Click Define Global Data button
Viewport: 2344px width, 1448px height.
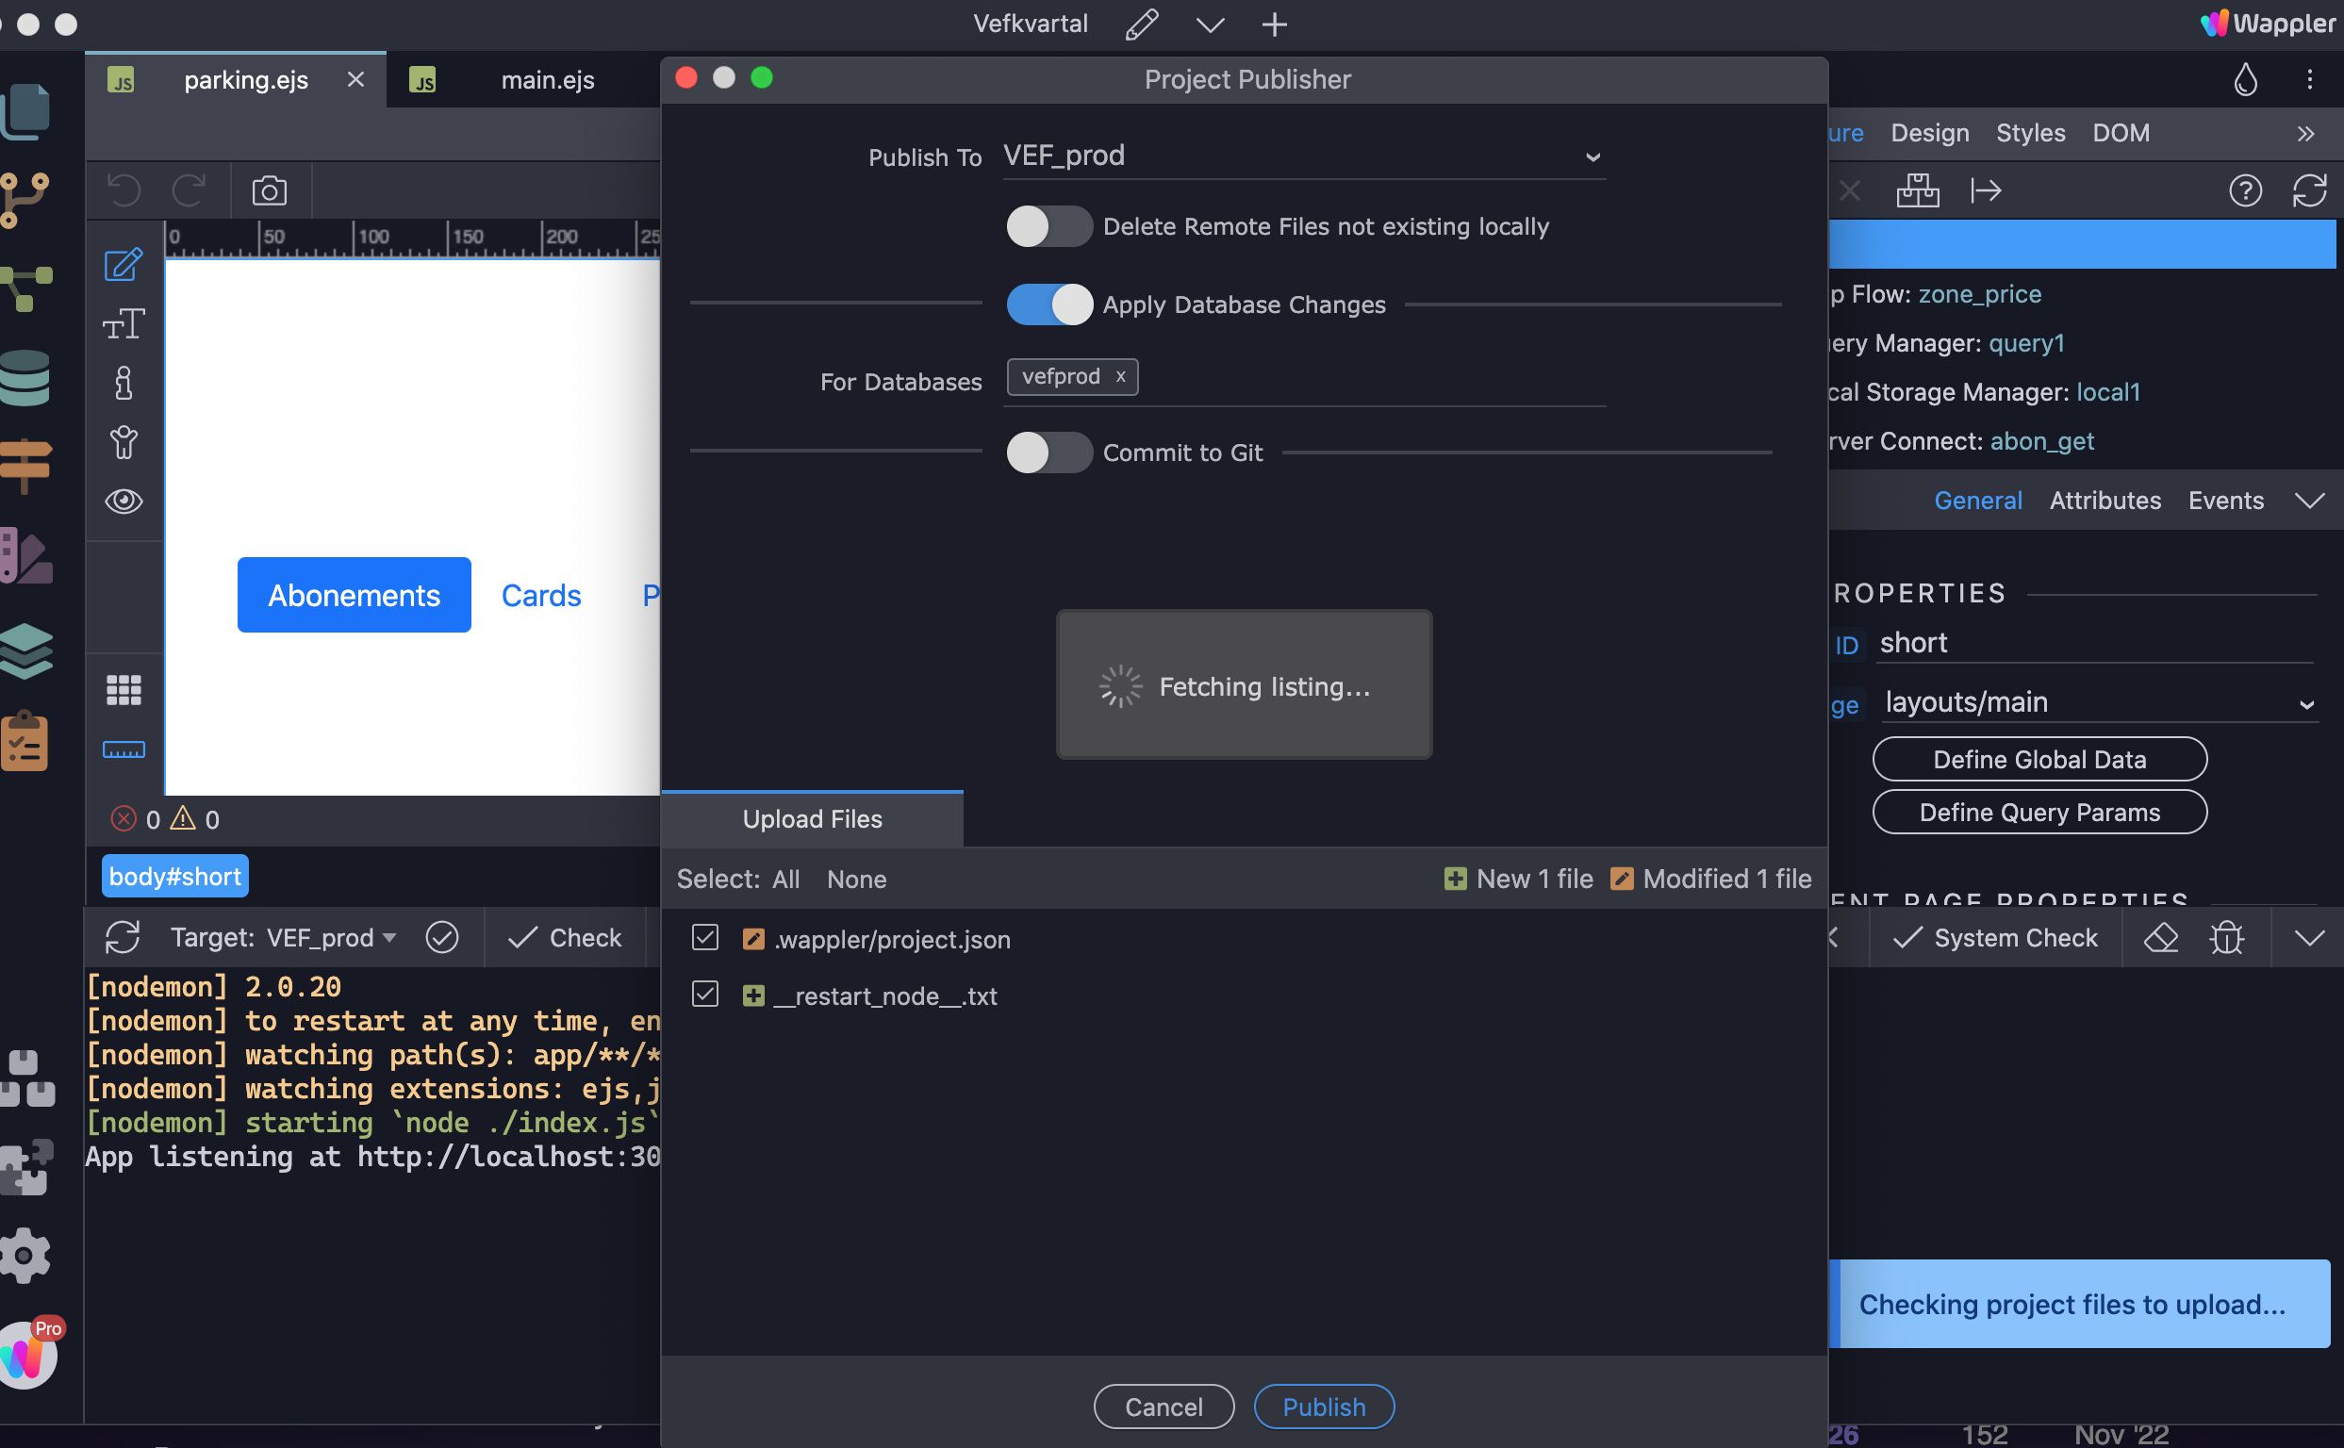click(x=2039, y=760)
